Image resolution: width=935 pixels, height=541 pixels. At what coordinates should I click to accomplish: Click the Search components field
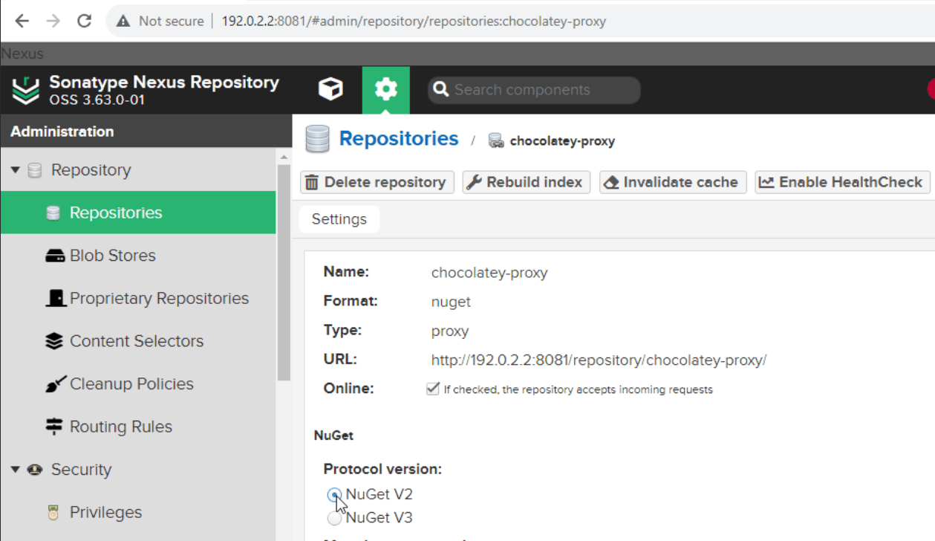click(542, 90)
